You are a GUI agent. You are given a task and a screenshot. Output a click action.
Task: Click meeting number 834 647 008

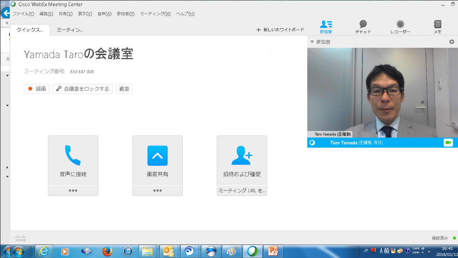click(x=82, y=72)
